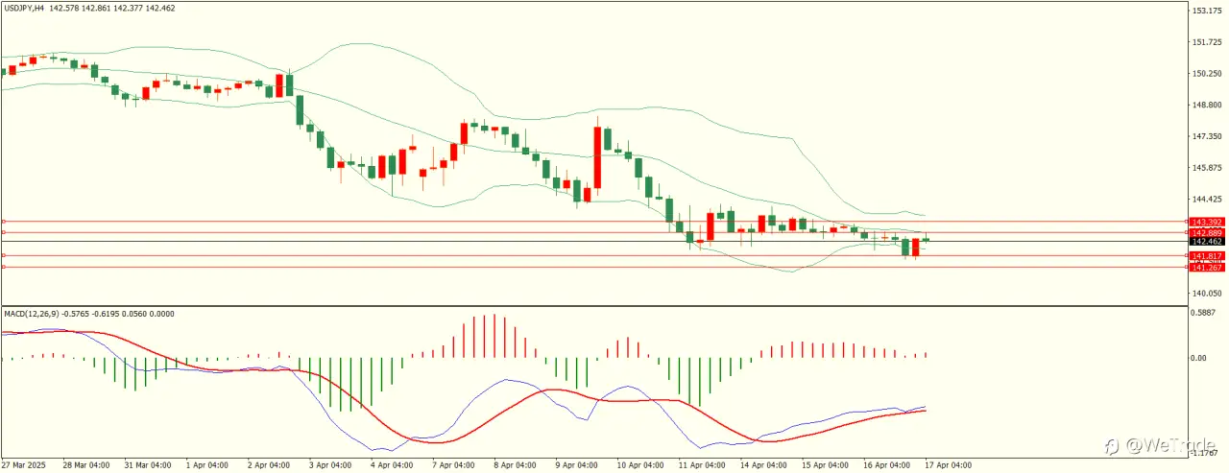Viewport: 1229px width, 473px height.
Task: Select the 142.889 red price level label
Action: coord(1206,232)
